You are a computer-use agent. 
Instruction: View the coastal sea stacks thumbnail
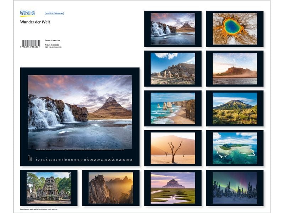[x=173, y=108]
